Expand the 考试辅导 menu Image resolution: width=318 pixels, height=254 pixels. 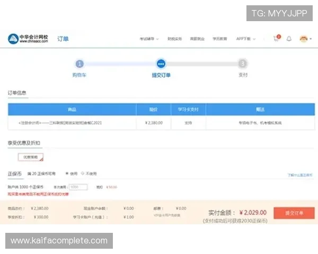click(149, 39)
